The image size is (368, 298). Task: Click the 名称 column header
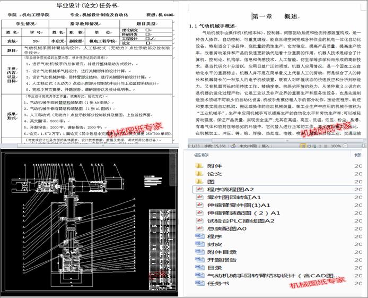click(201, 155)
